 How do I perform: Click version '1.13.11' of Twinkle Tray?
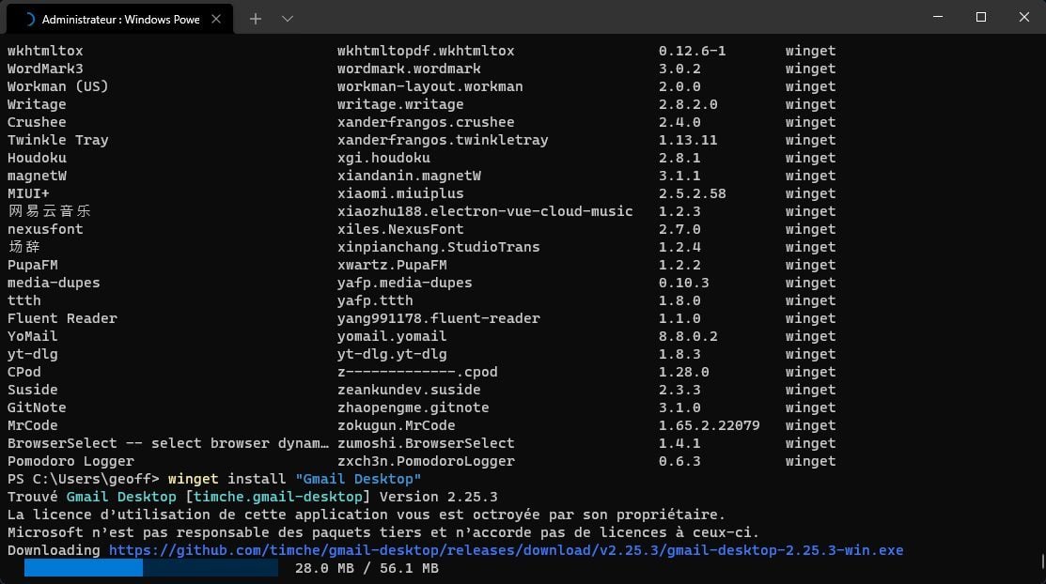pyautogui.click(x=688, y=140)
